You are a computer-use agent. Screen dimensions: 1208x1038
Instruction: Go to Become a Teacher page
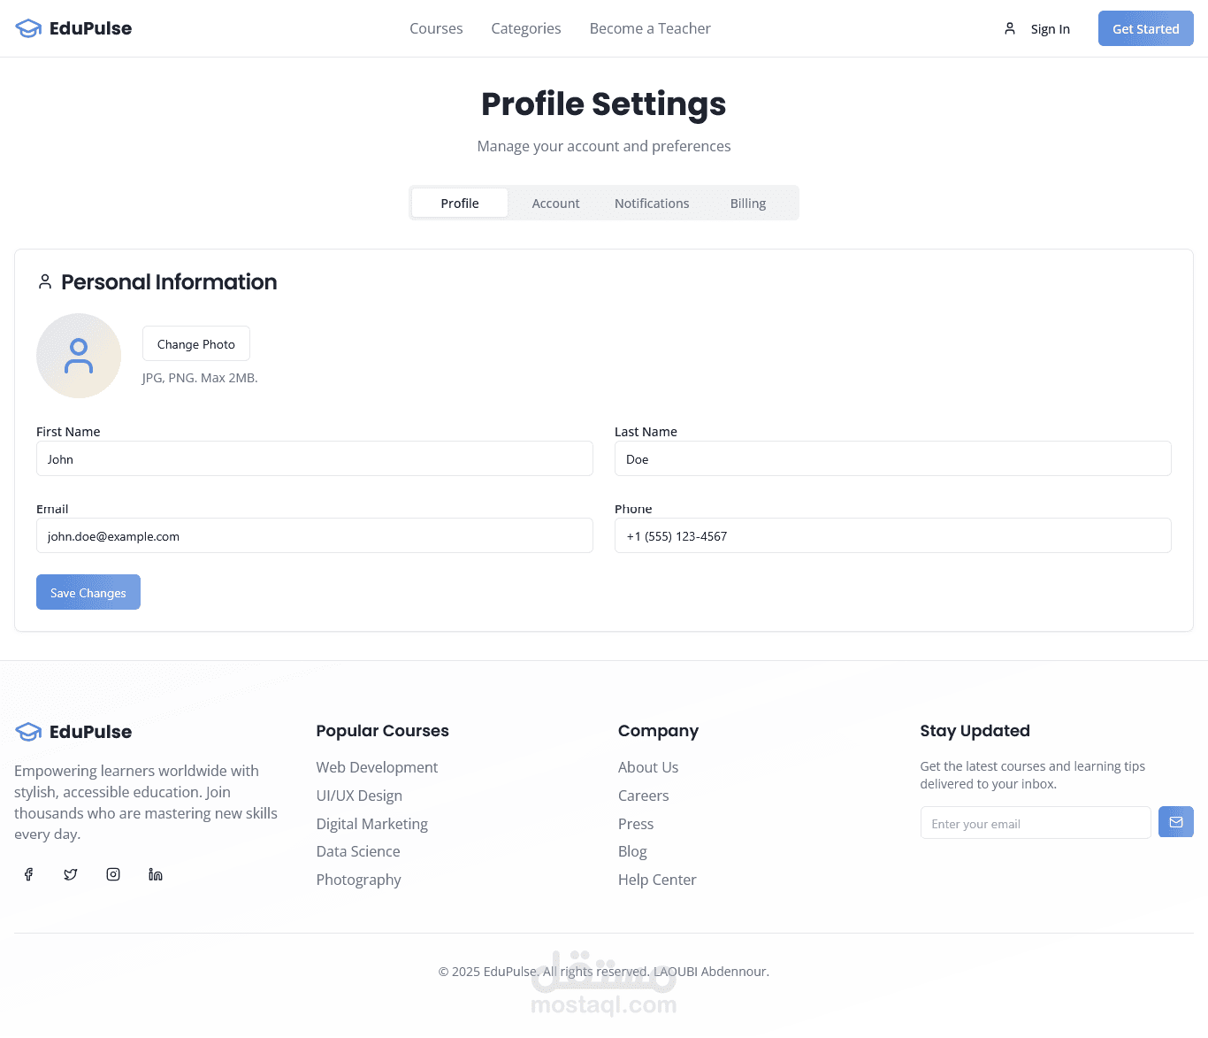650,28
